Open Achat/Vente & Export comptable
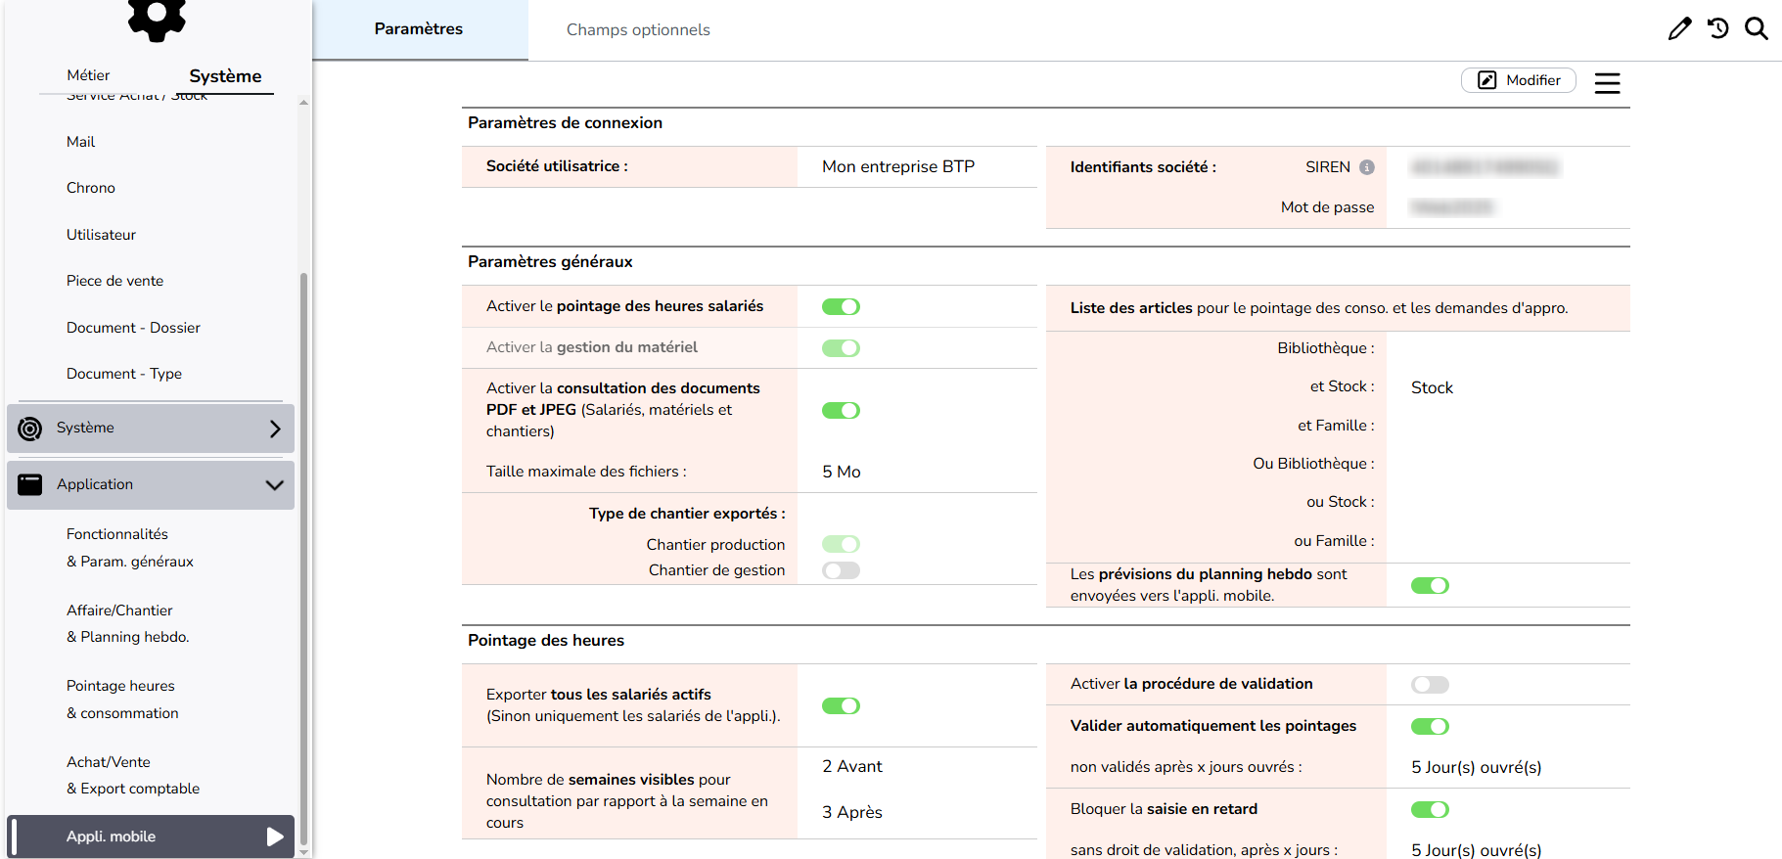1782x859 pixels. [133, 775]
